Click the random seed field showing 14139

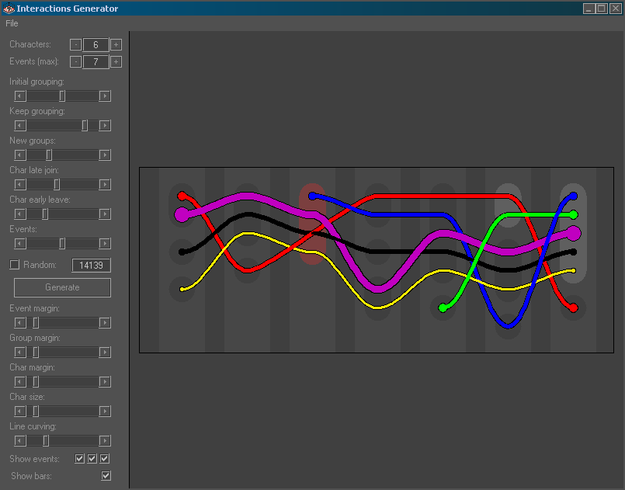coord(91,266)
